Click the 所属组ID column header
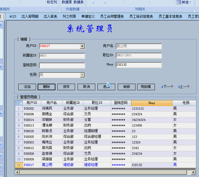Screen dimensions: 199x177 tap(73, 103)
